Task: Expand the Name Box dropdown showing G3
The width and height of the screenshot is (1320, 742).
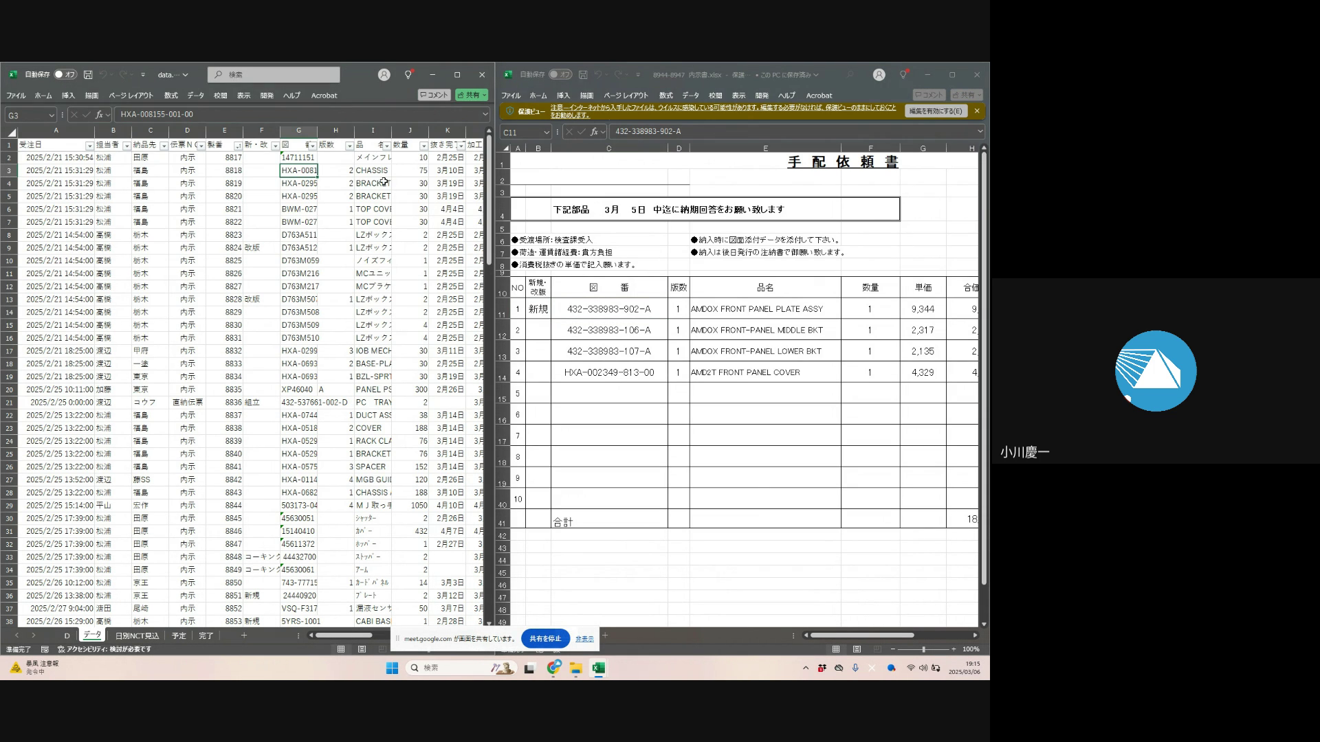Action: 52,115
